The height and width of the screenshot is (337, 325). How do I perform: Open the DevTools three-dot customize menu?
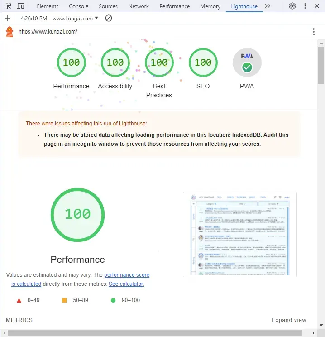click(305, 6)
